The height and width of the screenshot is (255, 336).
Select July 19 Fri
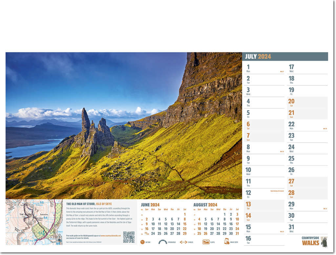point(307,91)
